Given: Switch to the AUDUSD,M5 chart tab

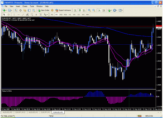Looking at the screenshot, I should point(7,112).
